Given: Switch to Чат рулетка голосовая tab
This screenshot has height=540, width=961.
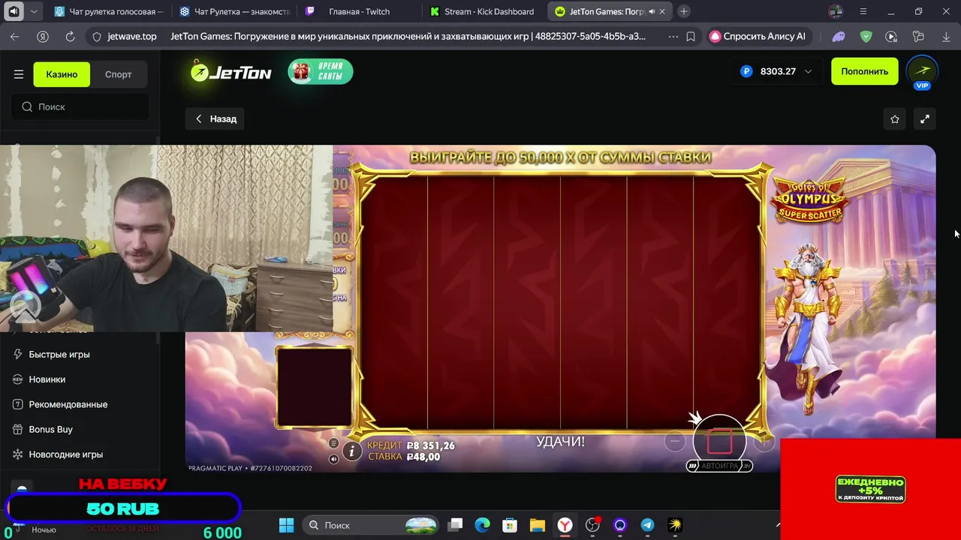Looking at the screenshot, I should pyautogui.click(x=109, y=11).
